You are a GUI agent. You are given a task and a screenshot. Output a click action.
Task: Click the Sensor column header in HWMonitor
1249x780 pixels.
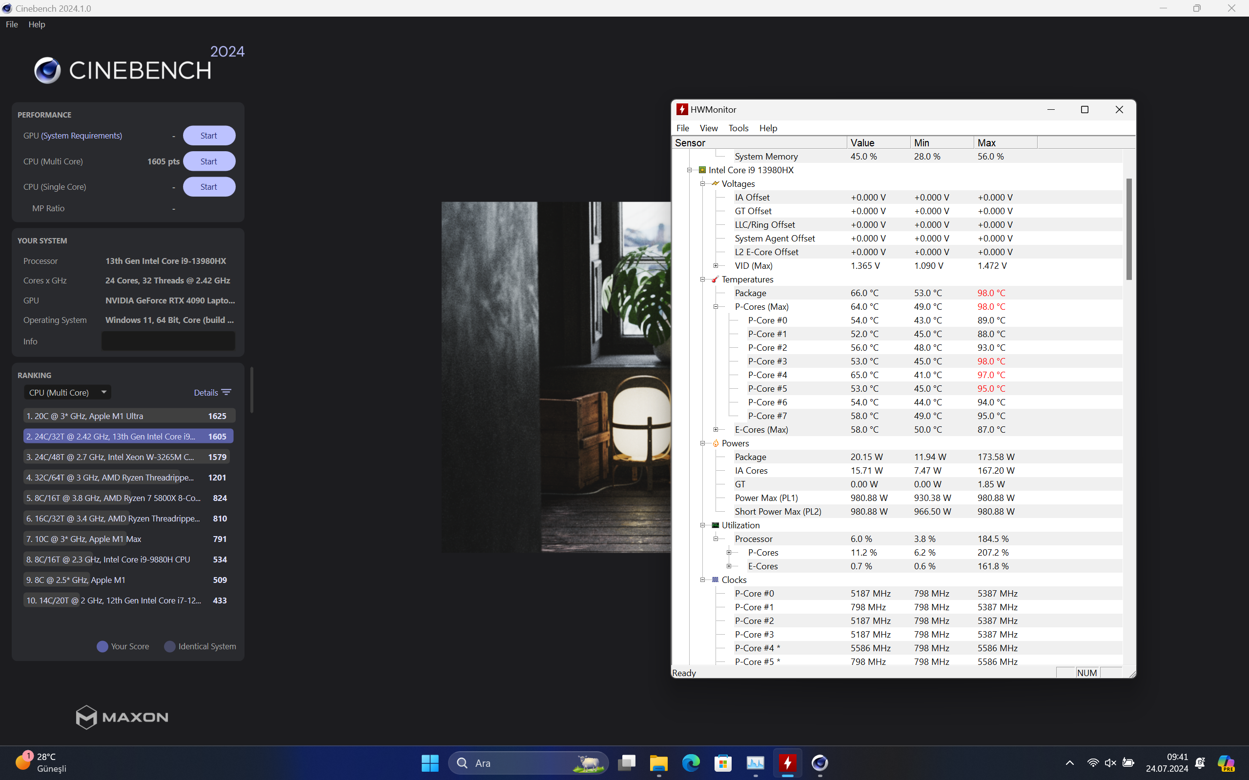click(759, 142)
